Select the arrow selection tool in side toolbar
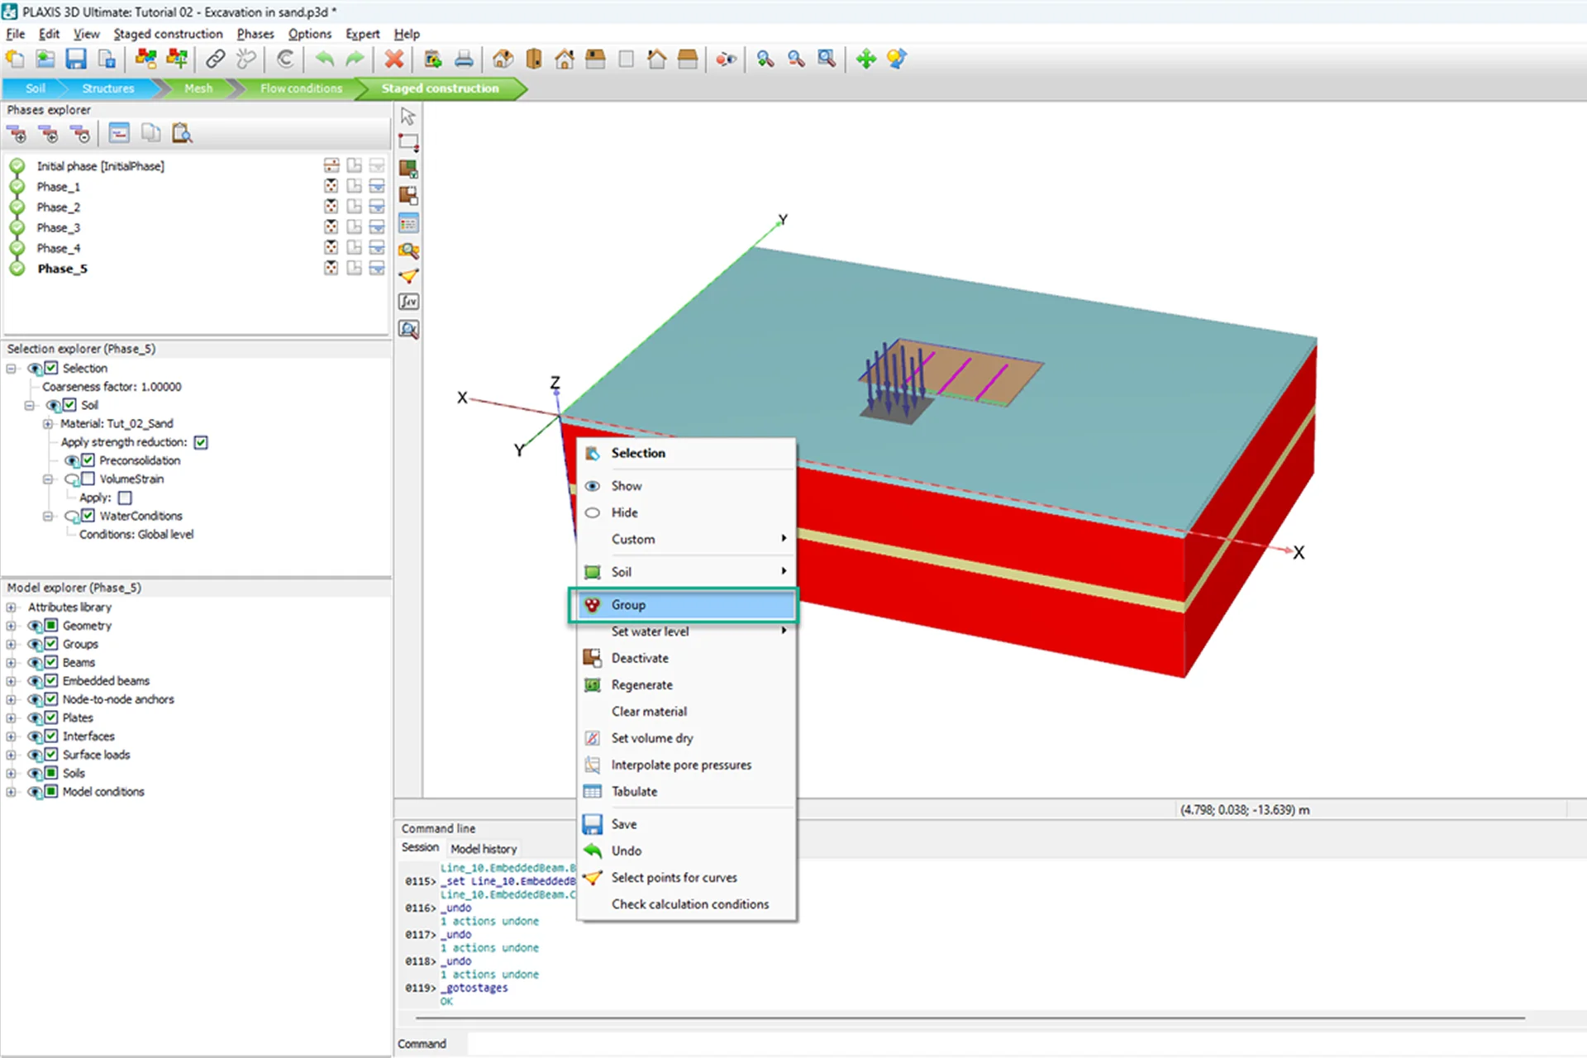This screenshot has width=1587, height=1058. click(x=408, y=117)
